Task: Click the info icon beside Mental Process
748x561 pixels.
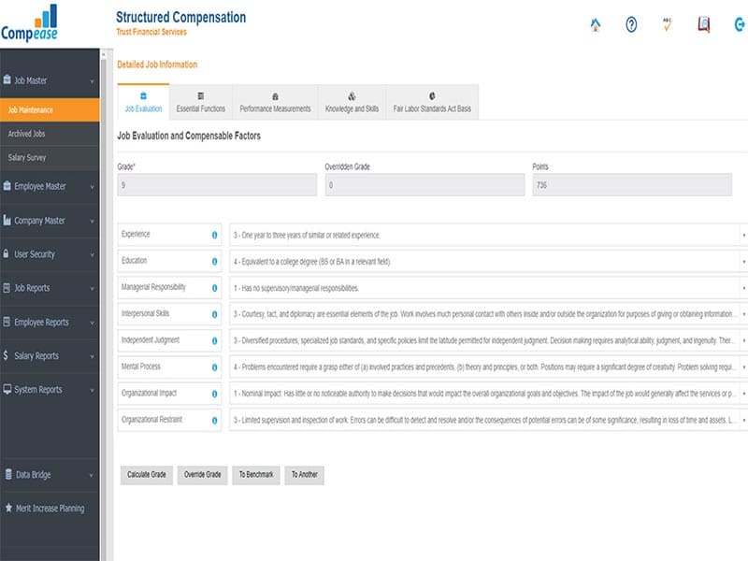Action: [215, 367]
